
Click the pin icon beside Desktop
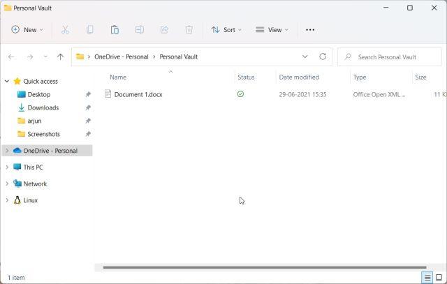pos(88,94)
